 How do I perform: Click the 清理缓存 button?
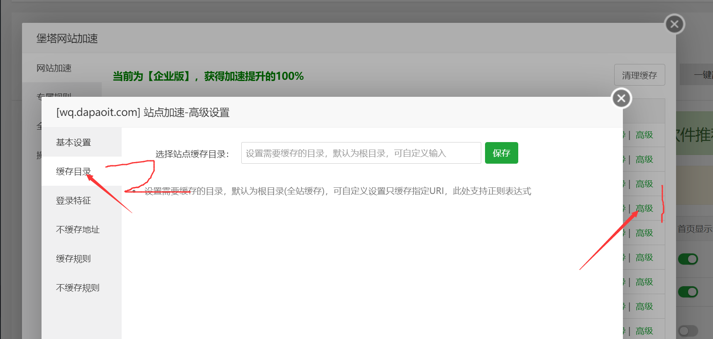click(x=639, y=75)
